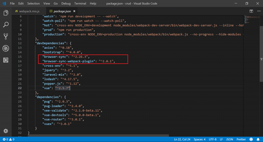Click the "lodash" key
The image size is (263, 142).
(50, 79)
